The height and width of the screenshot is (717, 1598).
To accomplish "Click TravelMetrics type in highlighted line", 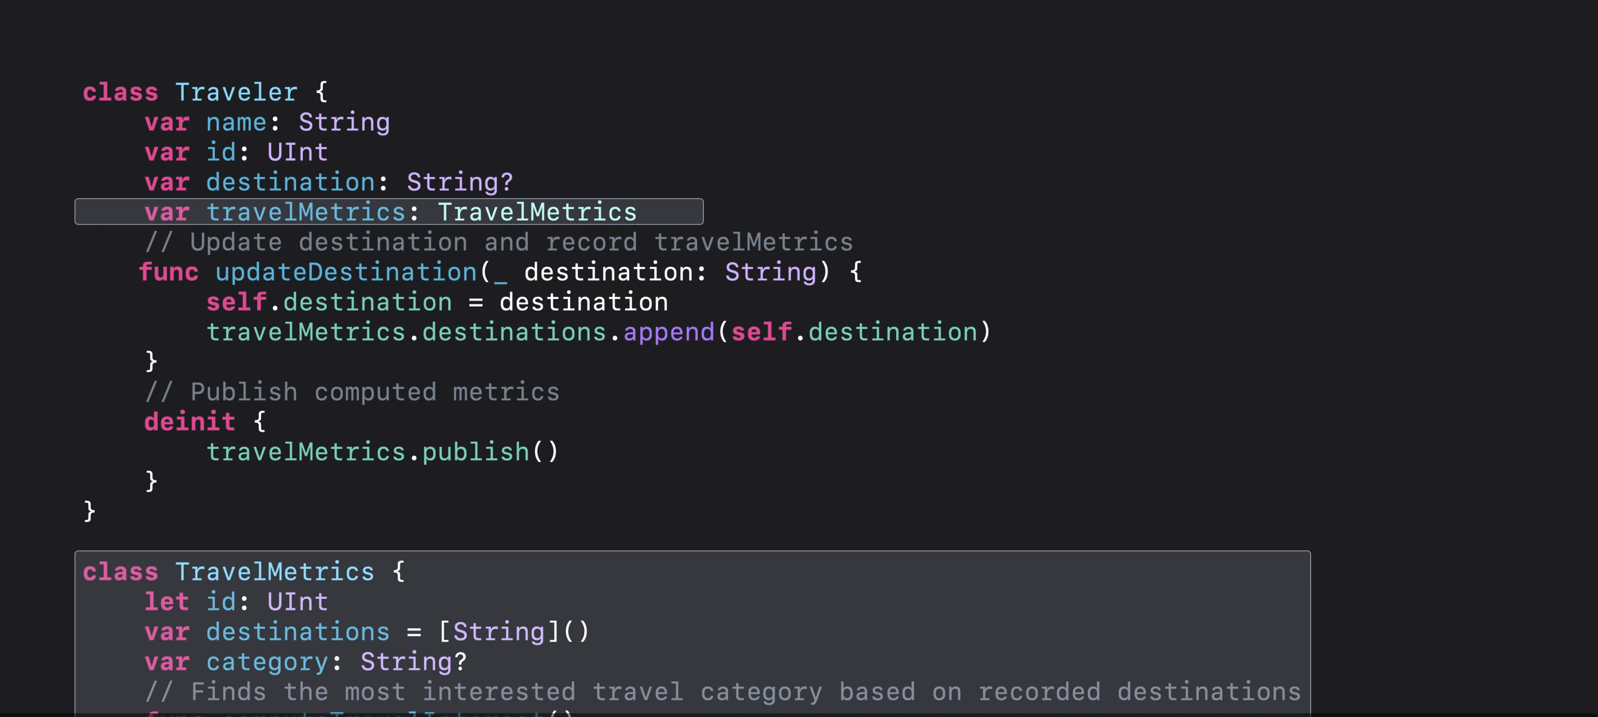I will click(537, 212).
